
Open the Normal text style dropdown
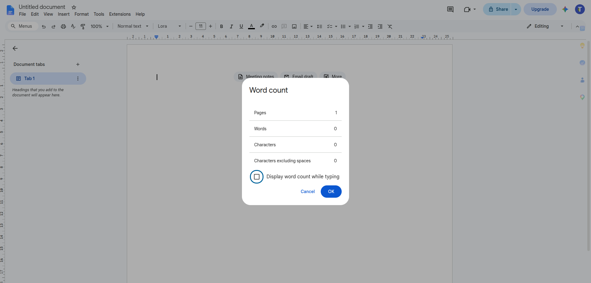[x=133, y=26]
